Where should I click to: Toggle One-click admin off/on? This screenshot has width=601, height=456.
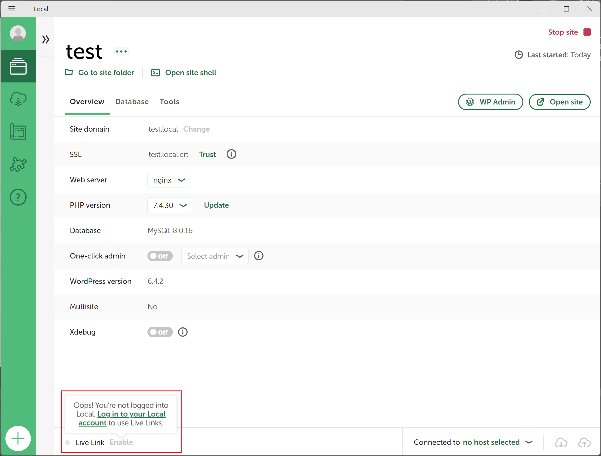tap(160, 256)
